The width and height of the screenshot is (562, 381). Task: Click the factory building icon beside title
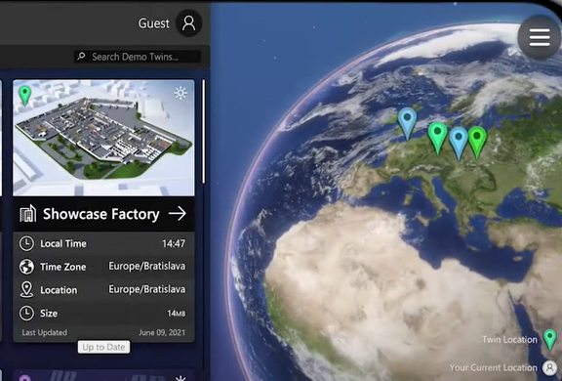(x=28, y=214)
